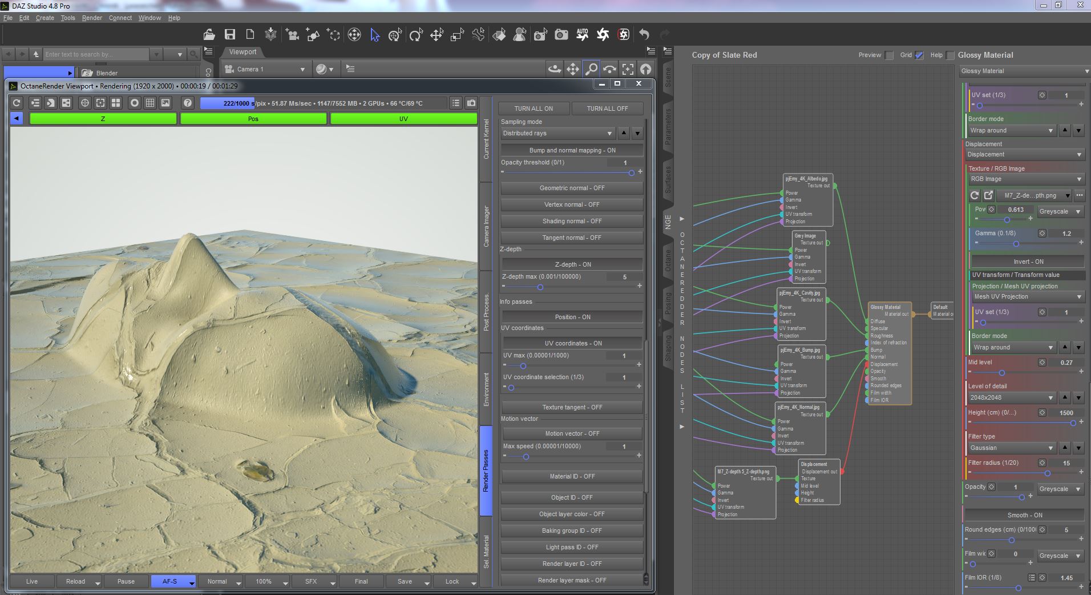1091x595 pixels.
Task: Click the reload texture icon for M7_Z-depth image
Action: pos(975,195)
